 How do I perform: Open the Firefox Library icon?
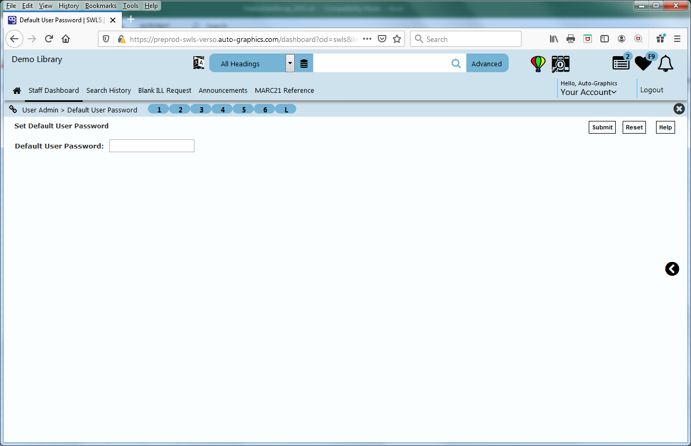[x=554, y=39]
